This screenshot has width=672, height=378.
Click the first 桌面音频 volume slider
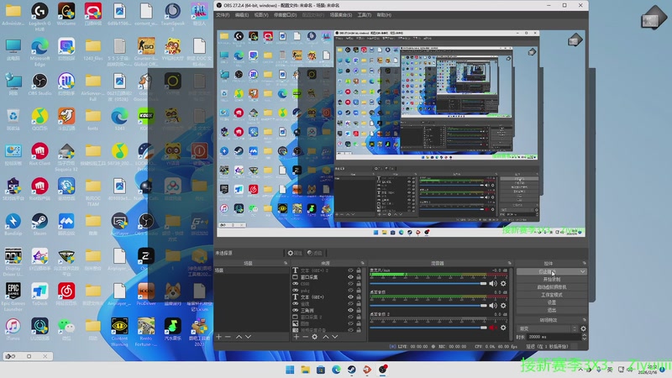coord(428,306)
